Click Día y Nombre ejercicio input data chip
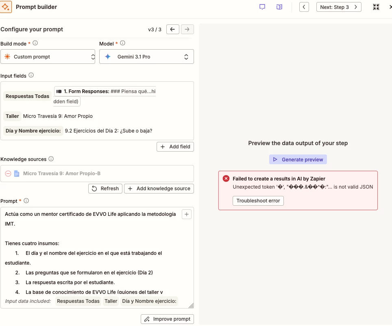This screenshot has width=392, height=326. 149,301
